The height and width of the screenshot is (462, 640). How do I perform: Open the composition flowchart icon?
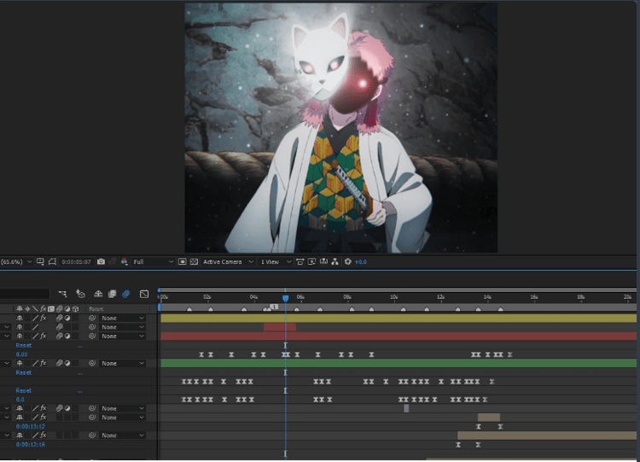coord(335,262)
